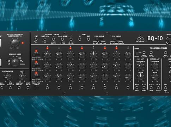Viewport: 171px width, 127px height.
Task: Click the Log Amp Hz/V input jack
Action: pos(137,88)
